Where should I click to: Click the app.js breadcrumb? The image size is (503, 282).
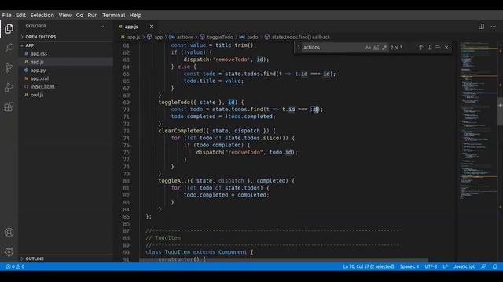pyautogui.click(x=130, y=37)
